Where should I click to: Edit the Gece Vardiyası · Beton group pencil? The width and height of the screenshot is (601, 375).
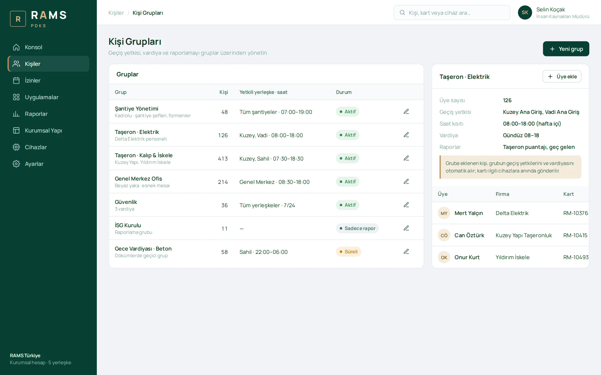point(406,251)
